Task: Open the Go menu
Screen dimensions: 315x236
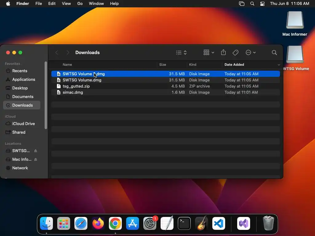Action: point(80,4)
